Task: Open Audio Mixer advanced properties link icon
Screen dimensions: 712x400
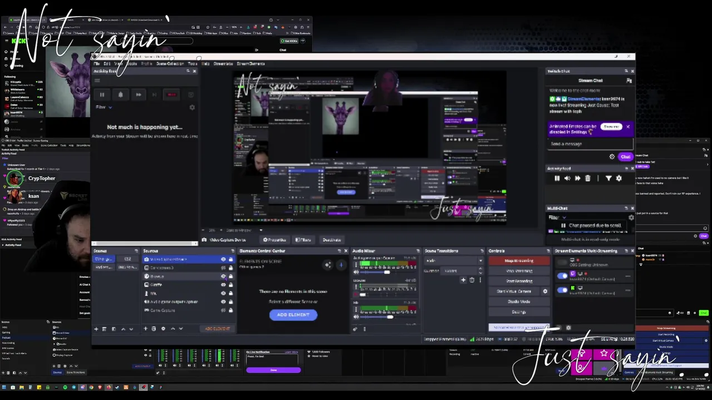Action: pos(355,329)
